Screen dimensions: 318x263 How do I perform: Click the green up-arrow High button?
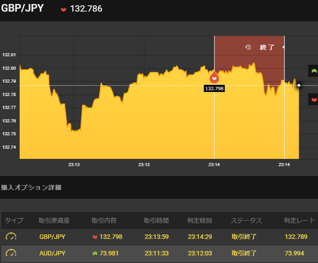click(313, 71)
